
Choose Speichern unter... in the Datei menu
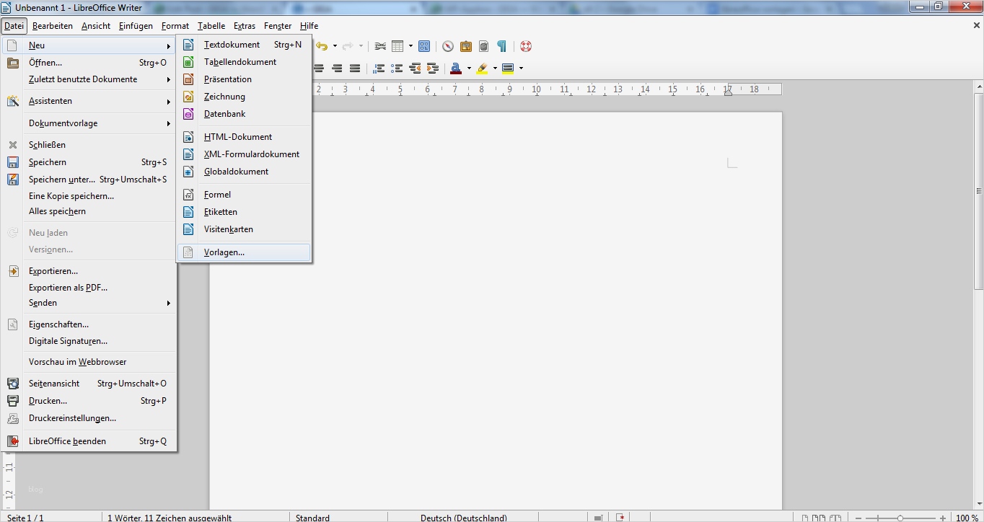tap(89, 180)
